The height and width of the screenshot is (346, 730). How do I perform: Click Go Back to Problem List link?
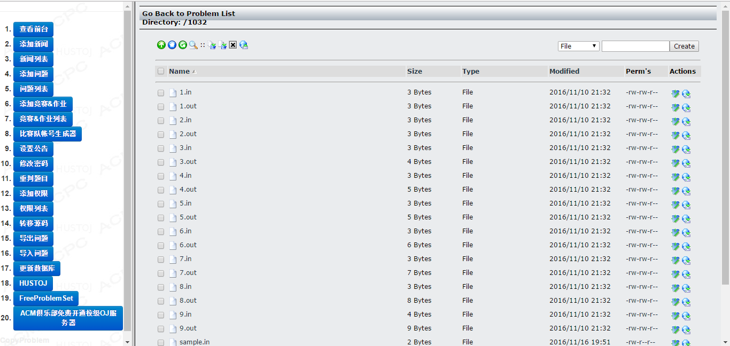189,14
